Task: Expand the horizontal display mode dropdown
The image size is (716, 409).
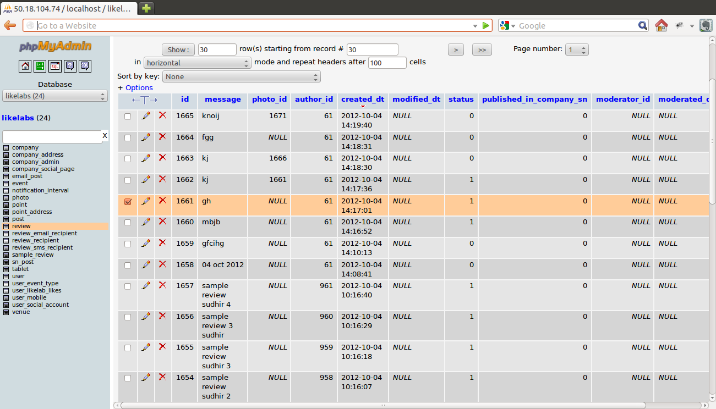Action: (x=198, y=63)
